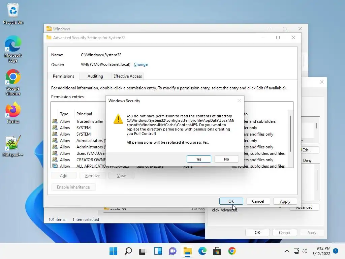Viewport: 345px width, 259px height.
Task: Maximize the Advanced Security Settings window
Action: tap(278, 37)
